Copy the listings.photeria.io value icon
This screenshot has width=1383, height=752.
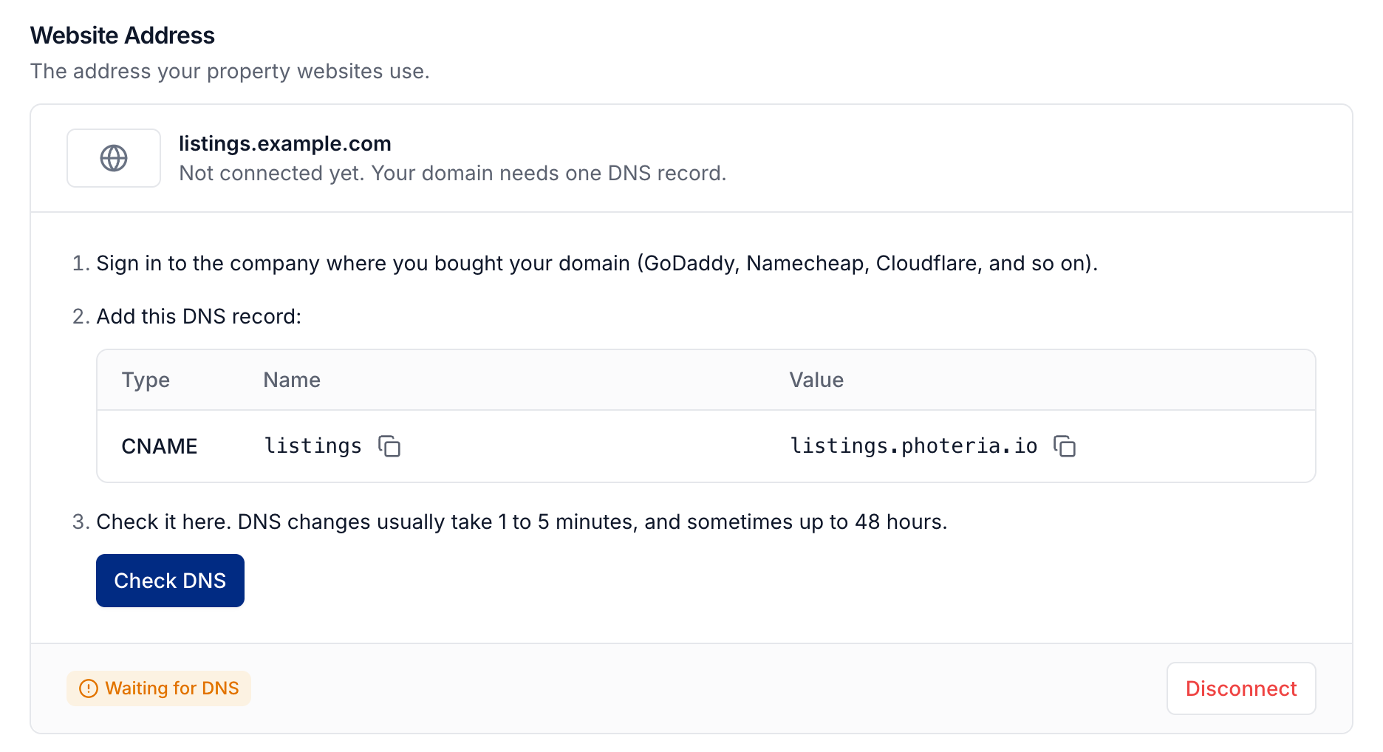(x=1065, y=446)
